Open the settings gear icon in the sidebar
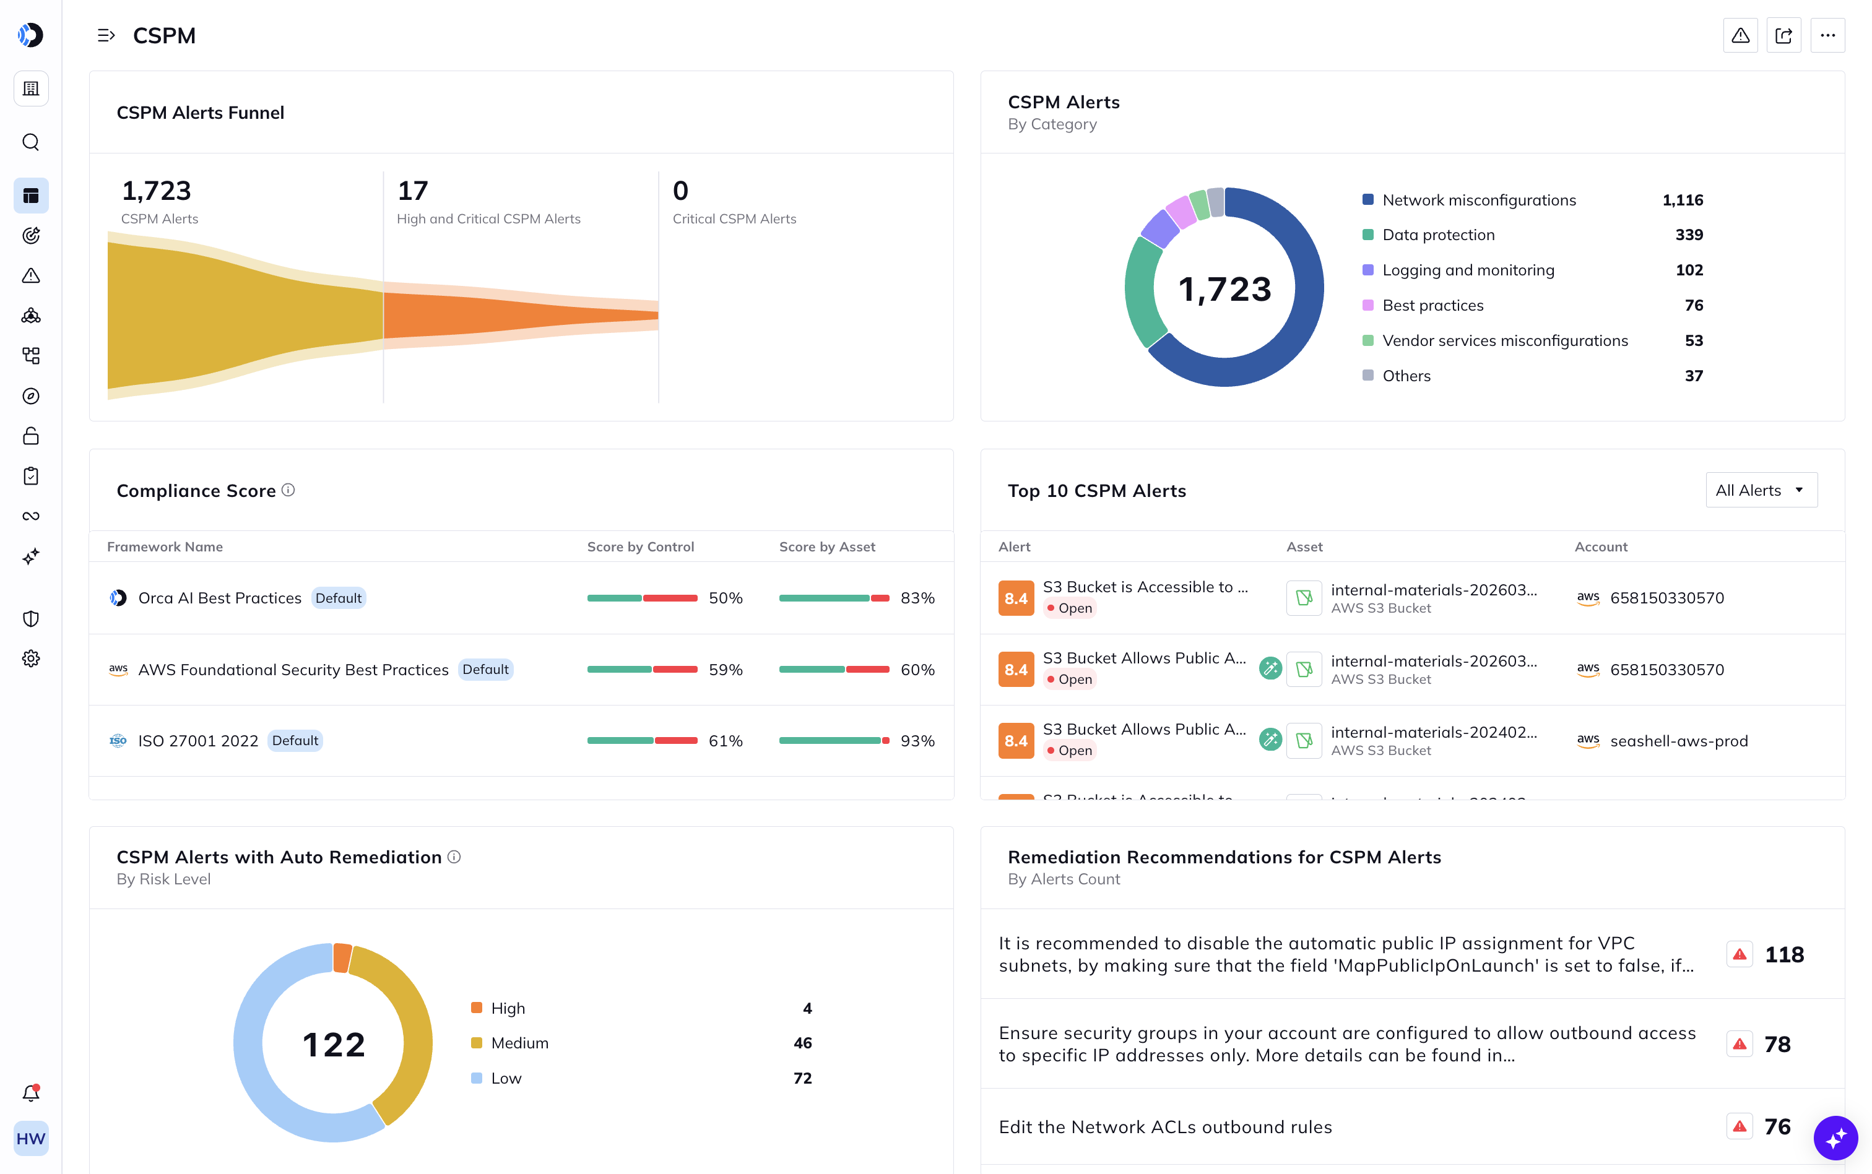 tap(31, 658)
